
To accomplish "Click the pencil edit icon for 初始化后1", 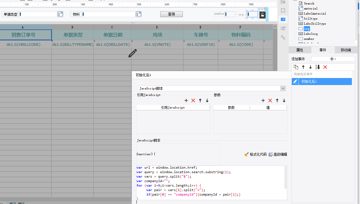I will pos(295,81).
